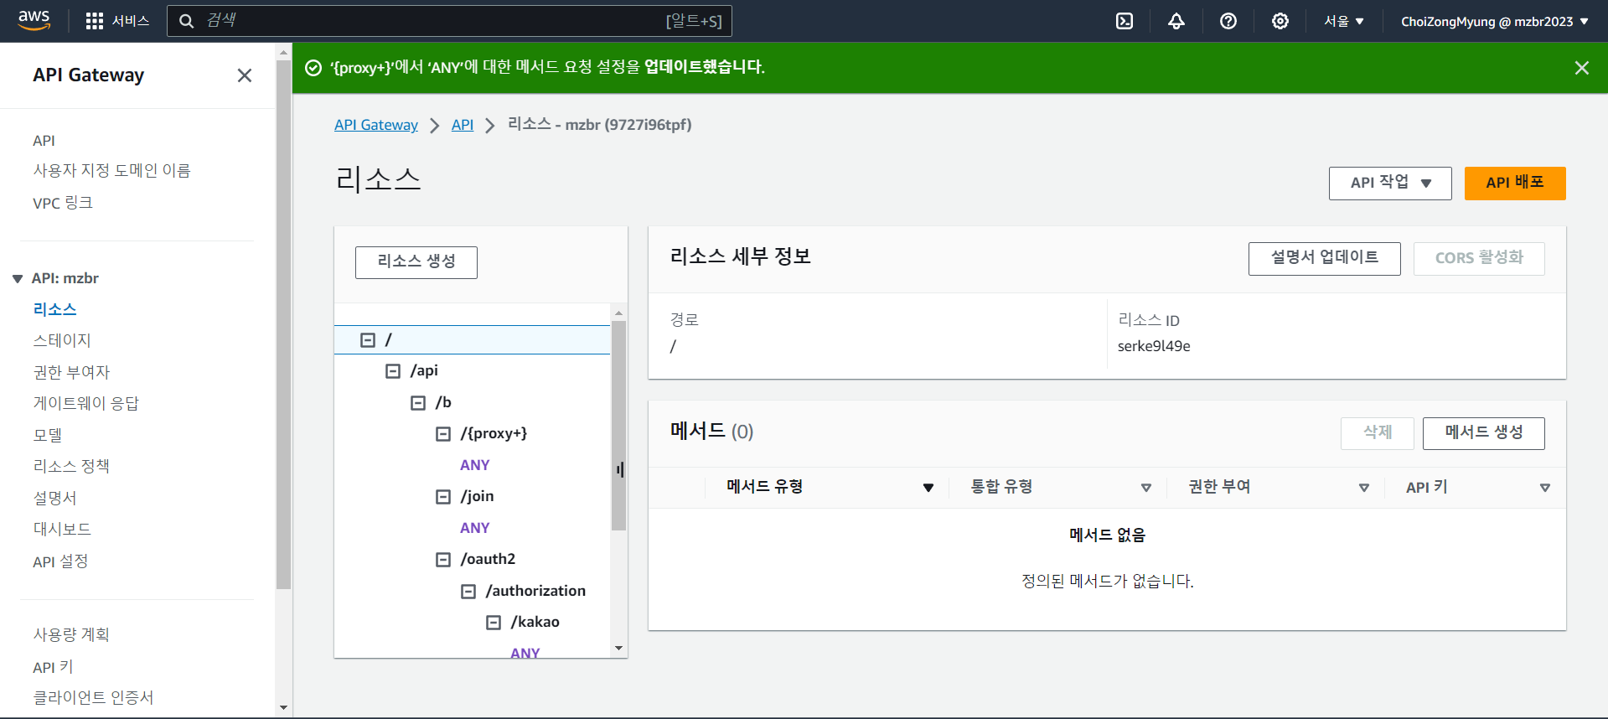
Task: Open 스테이지 in the sidebar
Action: [x=62, y=340]
